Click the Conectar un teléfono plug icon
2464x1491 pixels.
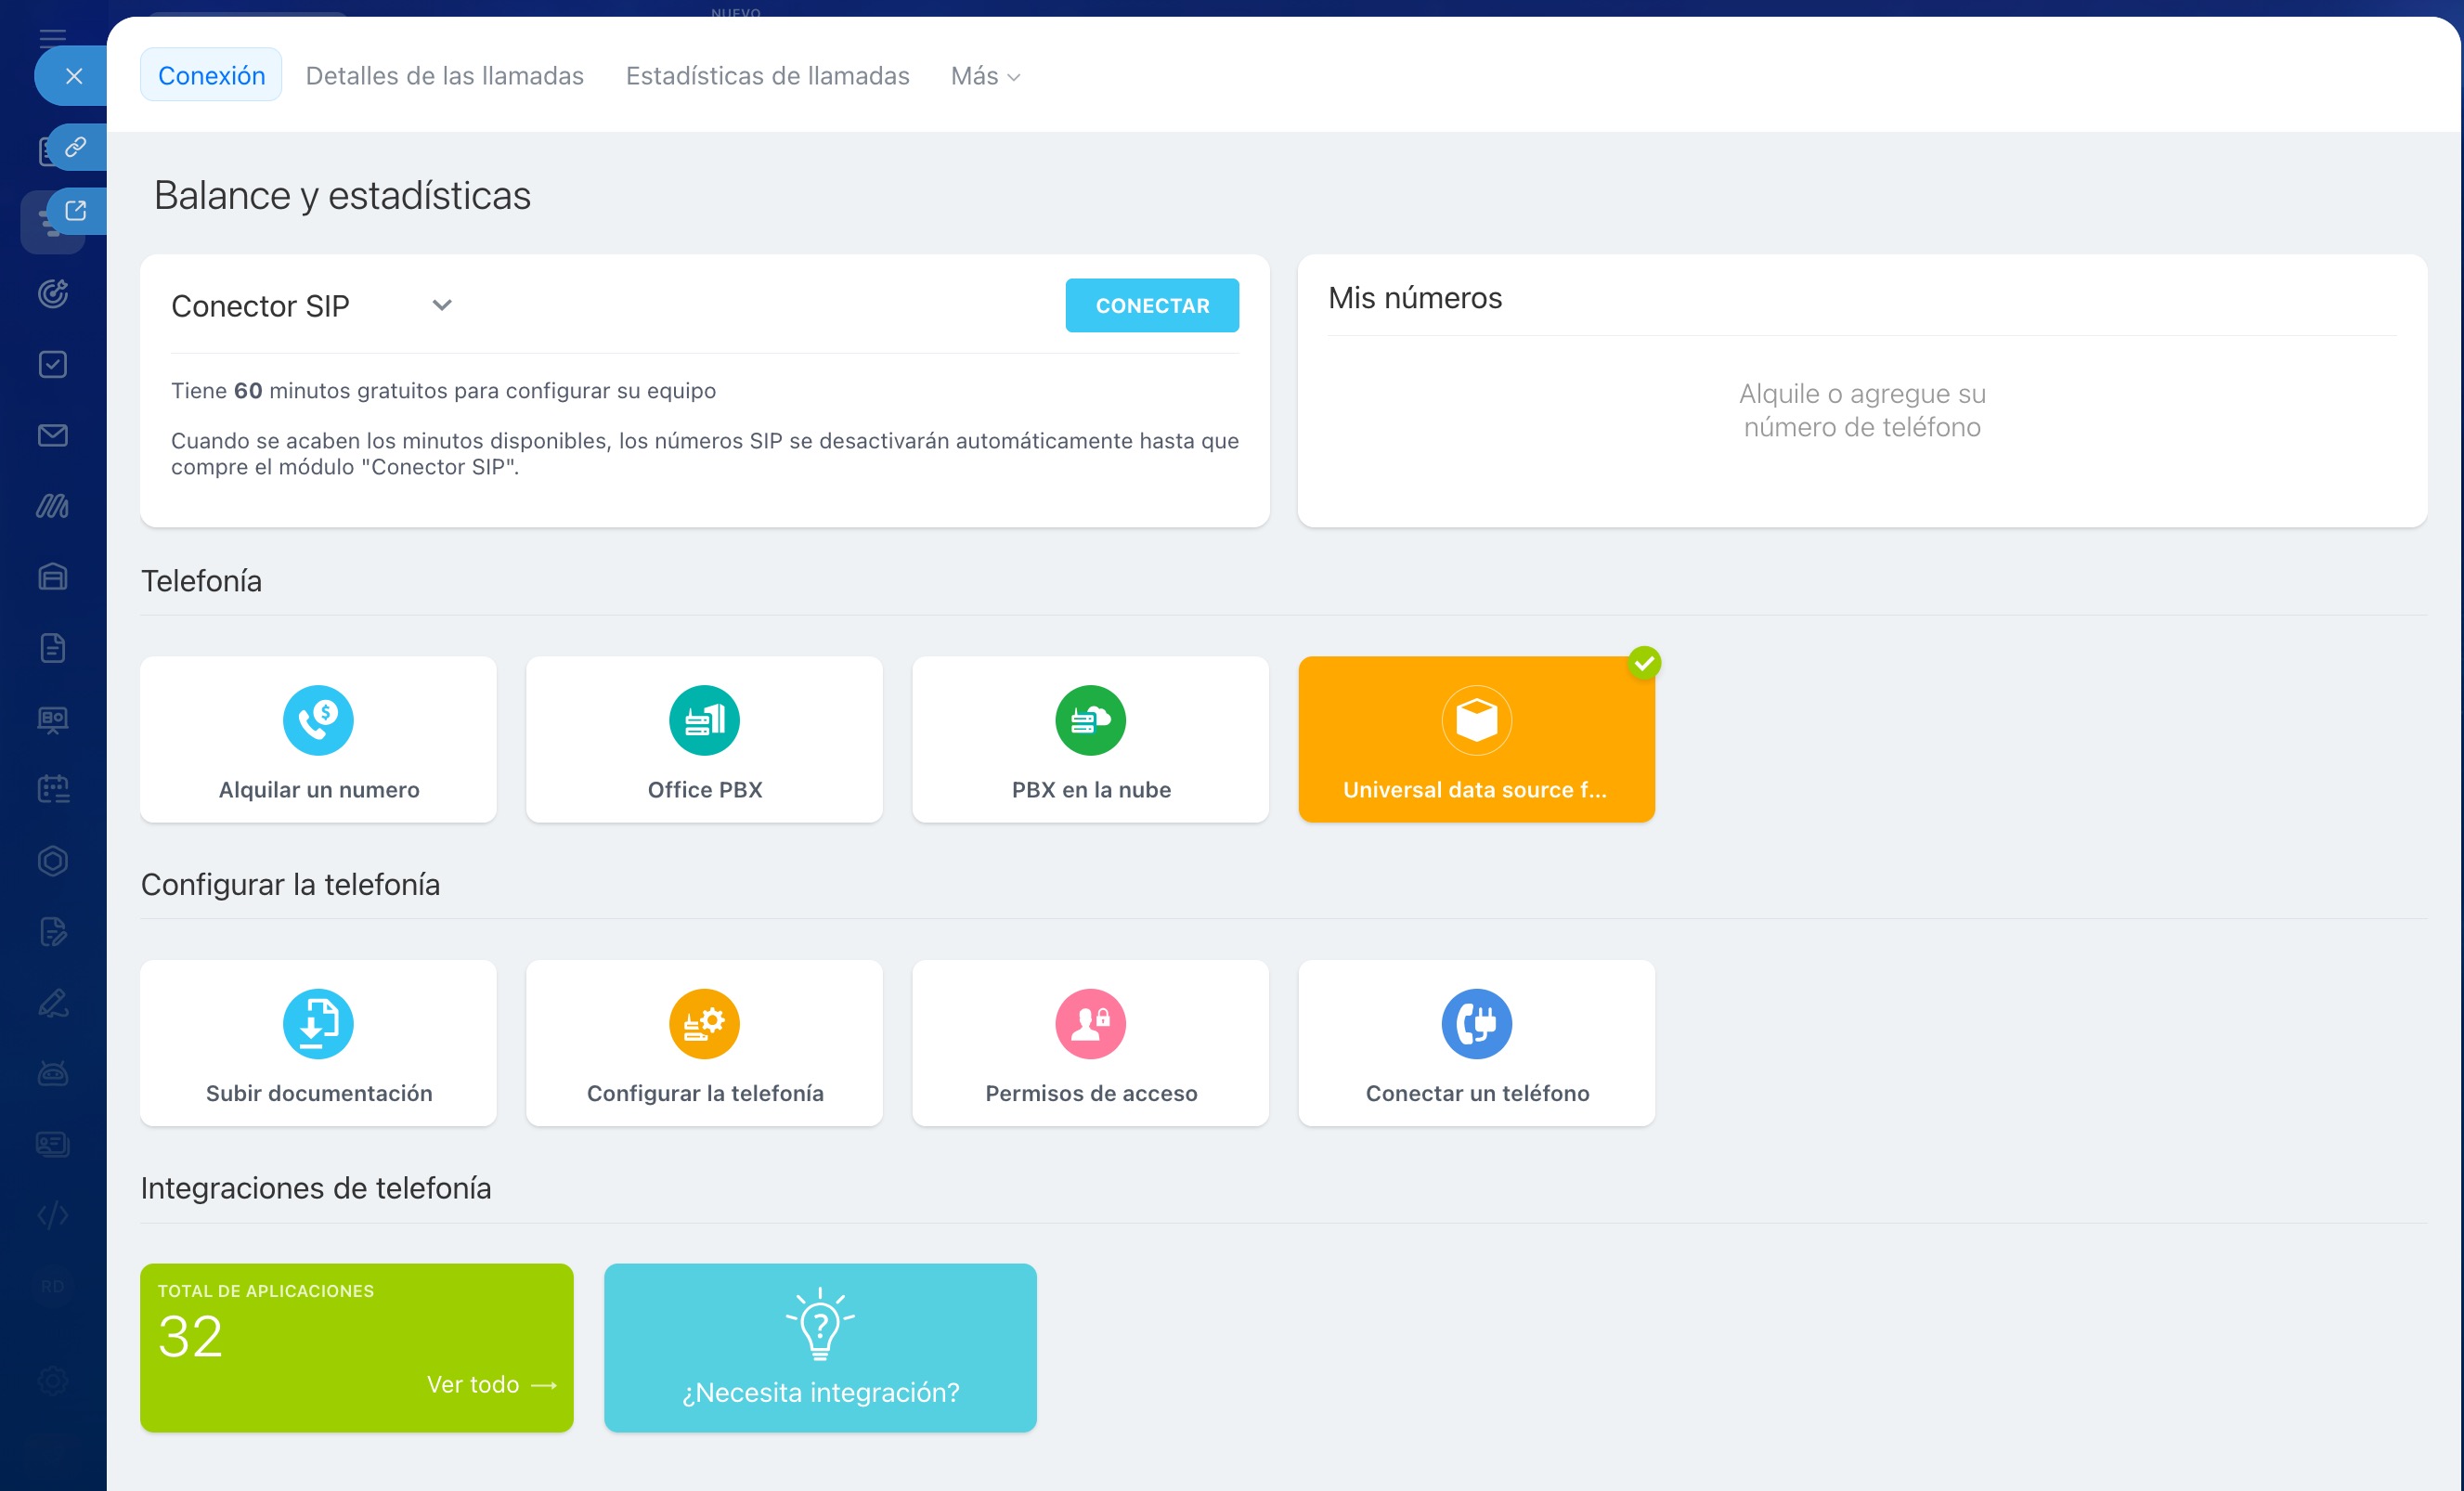1476,1024
